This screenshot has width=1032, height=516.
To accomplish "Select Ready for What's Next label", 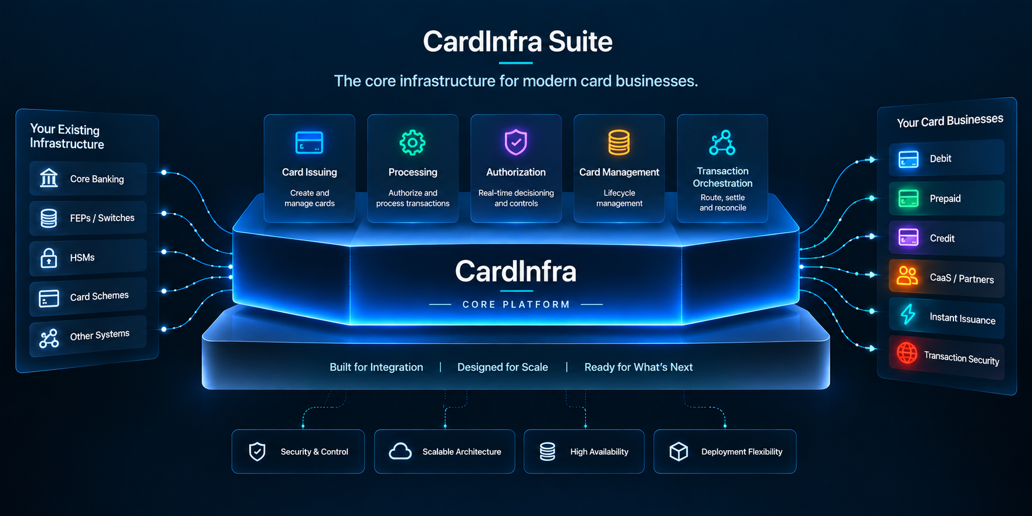I will point(638,367).
